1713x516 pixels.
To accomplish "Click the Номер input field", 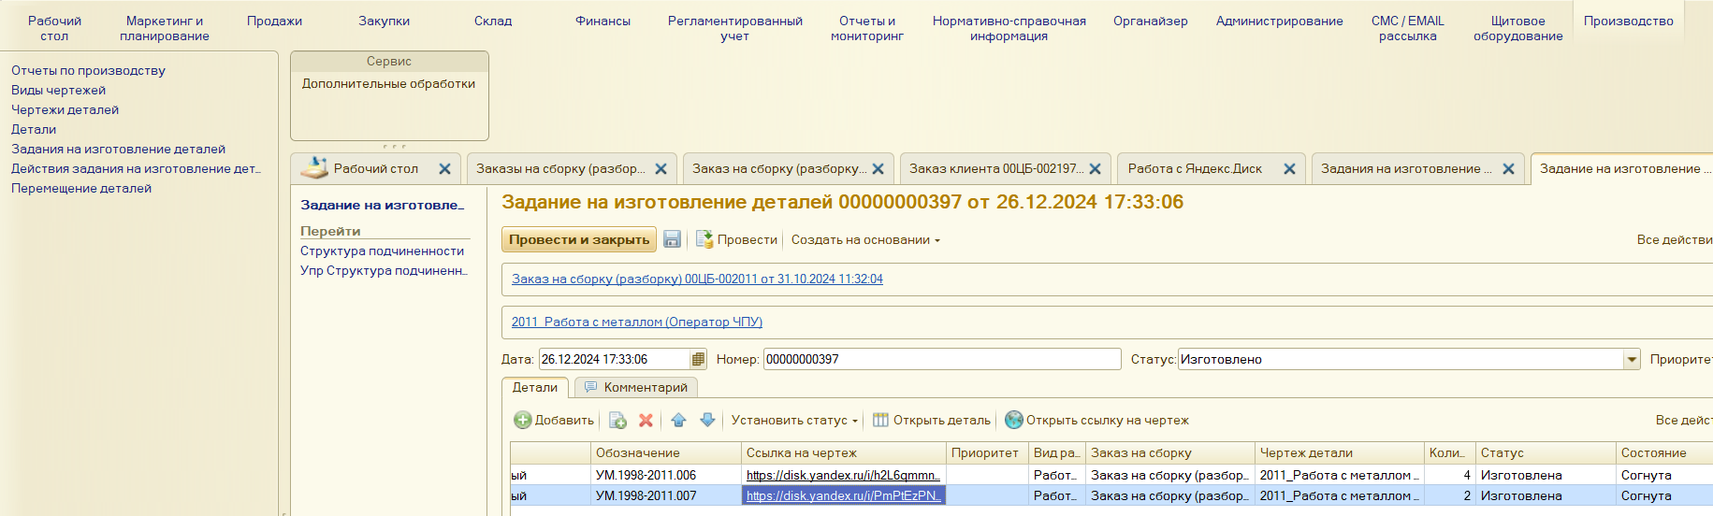I will pos(942,359).
